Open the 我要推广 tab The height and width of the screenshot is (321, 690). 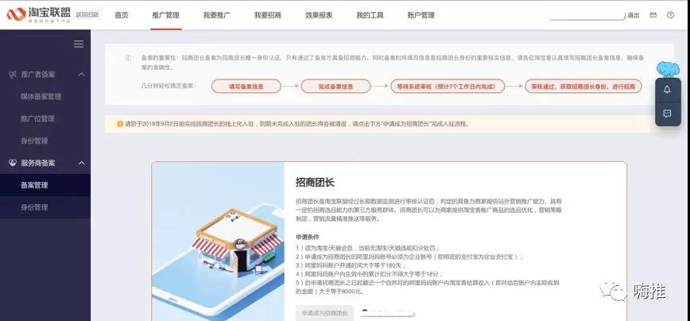pos(216,15)
